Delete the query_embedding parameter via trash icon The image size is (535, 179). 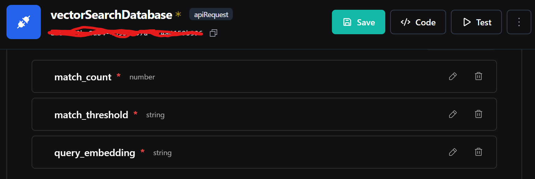coord(479,152)
